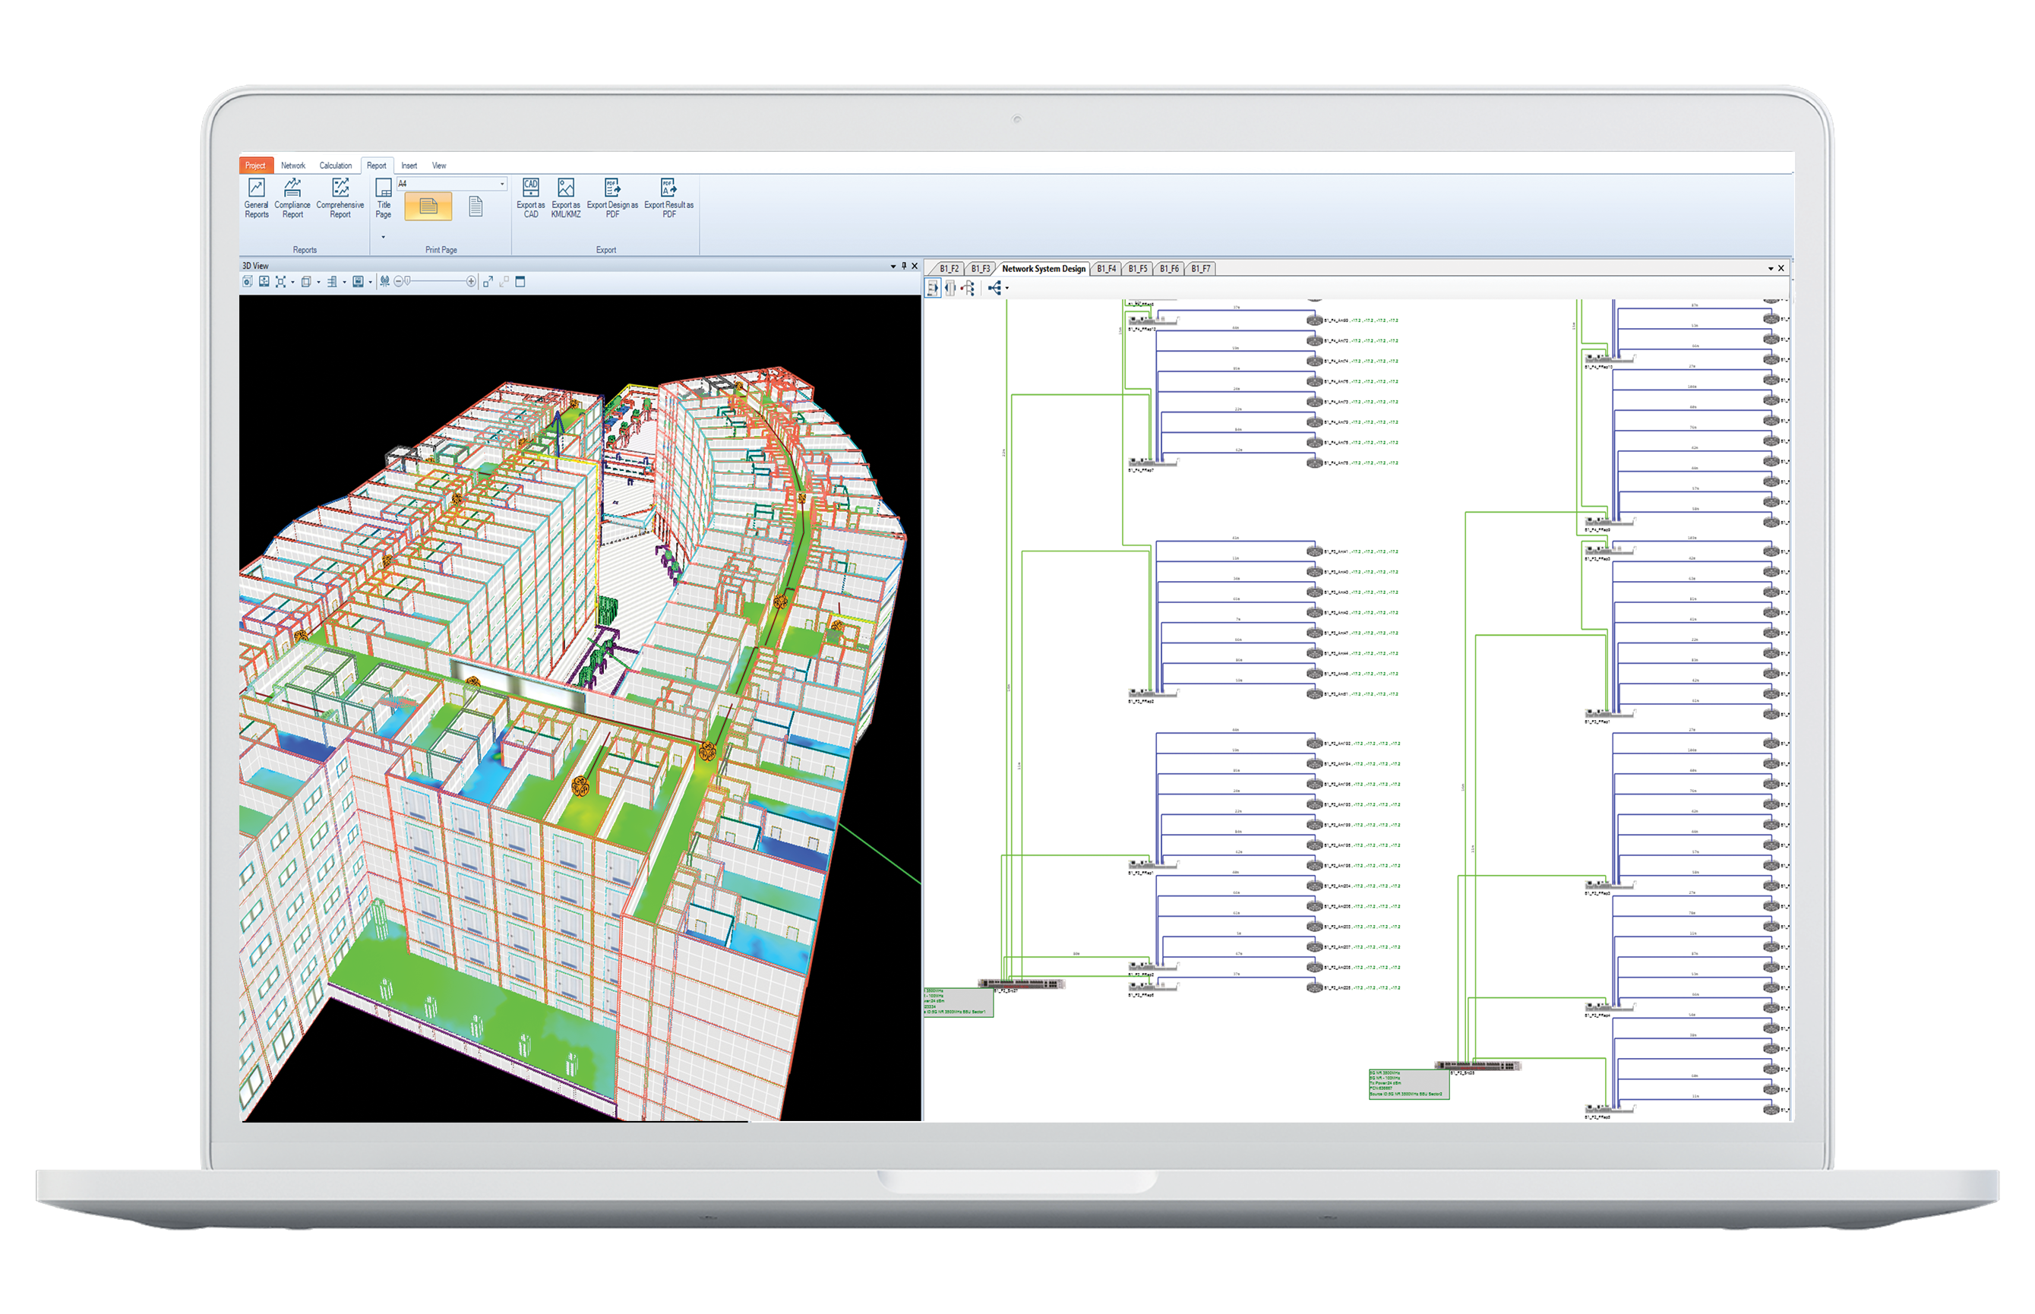Select the Report ribbon tab
The width and height of the screenshot is (2035, 1314).
coord(376,166)
